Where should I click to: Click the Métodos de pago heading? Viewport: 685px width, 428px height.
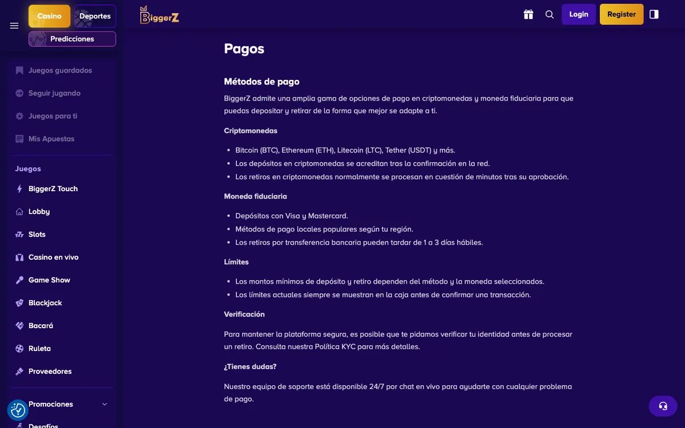(x=261, y=82)
